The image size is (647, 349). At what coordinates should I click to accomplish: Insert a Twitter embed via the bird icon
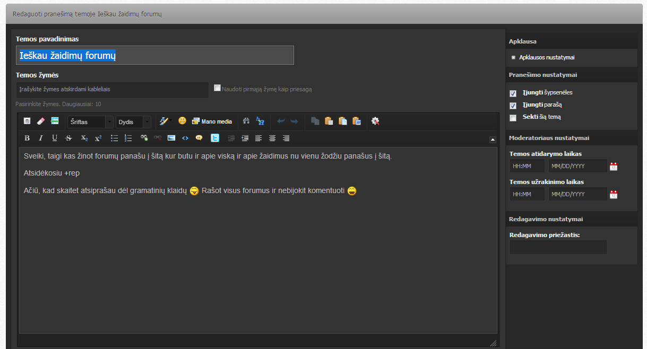click(215, 138)
